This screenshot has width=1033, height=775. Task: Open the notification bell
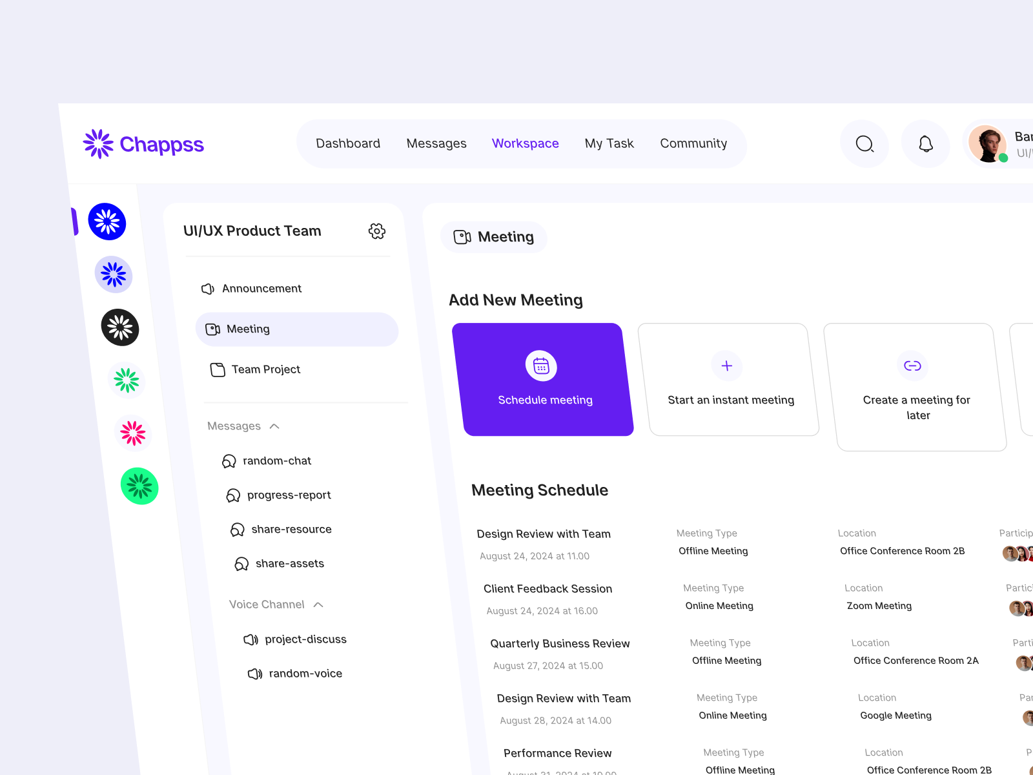click(x=925, y=143)
